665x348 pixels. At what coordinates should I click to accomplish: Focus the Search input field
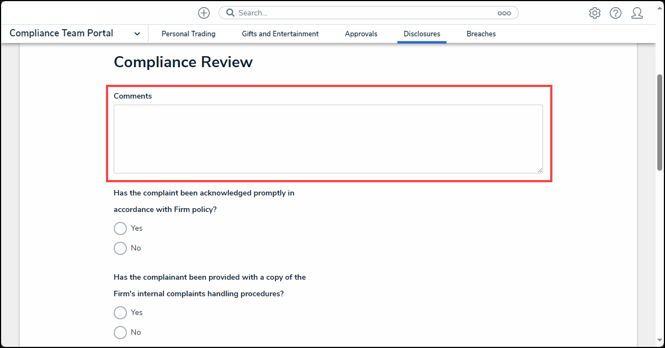[x=364, y=13]
